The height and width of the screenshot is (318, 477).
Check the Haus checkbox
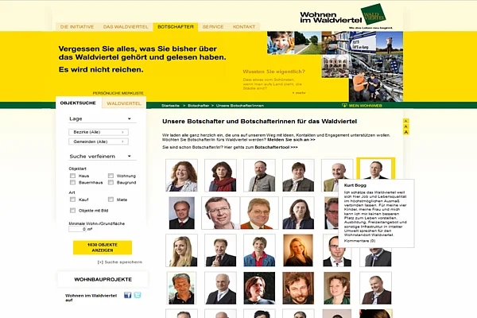pyautogui.click(x=73, y=175)
